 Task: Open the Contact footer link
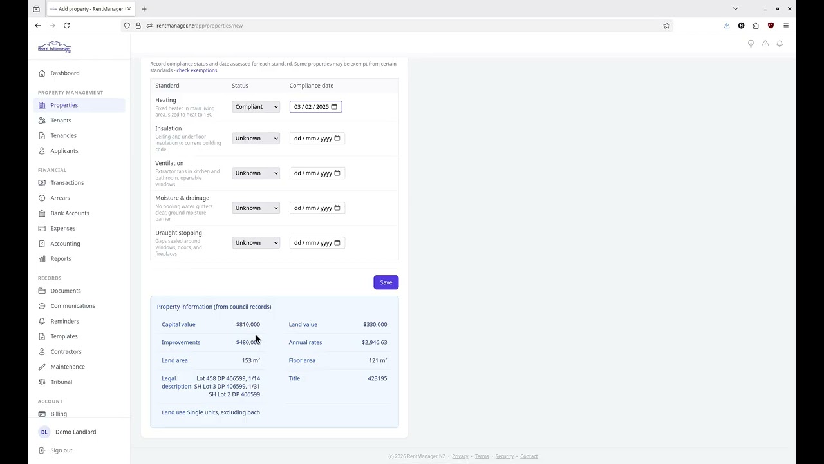(x=529, y=456)
